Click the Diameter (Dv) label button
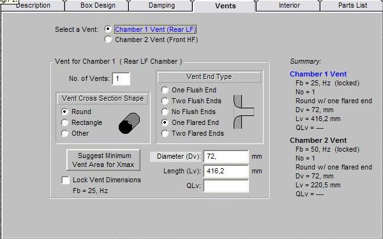Viewport: 383px width, 239px height. coord(176,156)
